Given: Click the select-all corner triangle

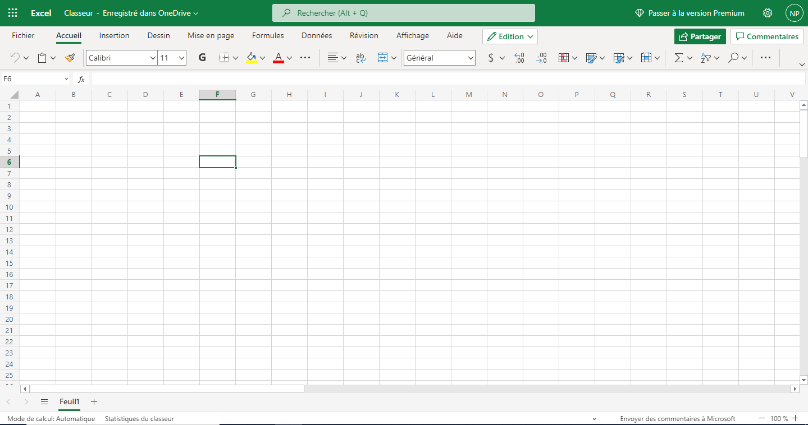Looking at the screenshot, I should [x=15, y=95].
